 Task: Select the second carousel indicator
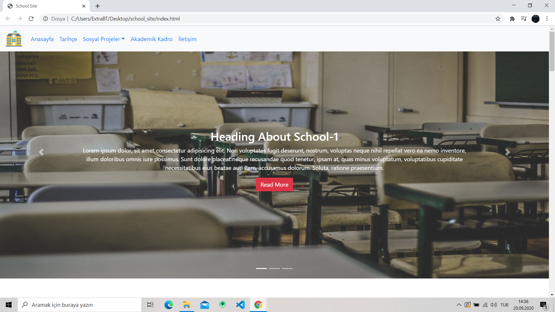pos(274,268)
